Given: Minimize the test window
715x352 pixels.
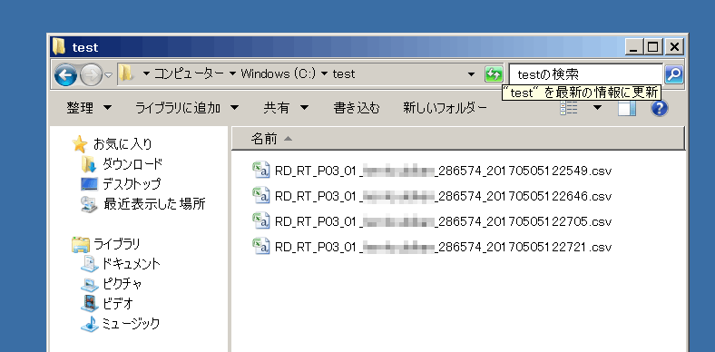Looking at the screenshot, I should (x=634, y=46).
